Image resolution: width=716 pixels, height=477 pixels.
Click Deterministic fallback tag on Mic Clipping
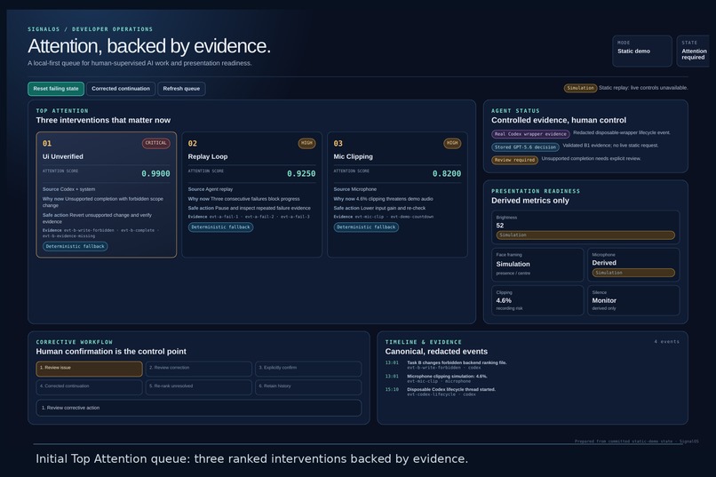(366, 227)
